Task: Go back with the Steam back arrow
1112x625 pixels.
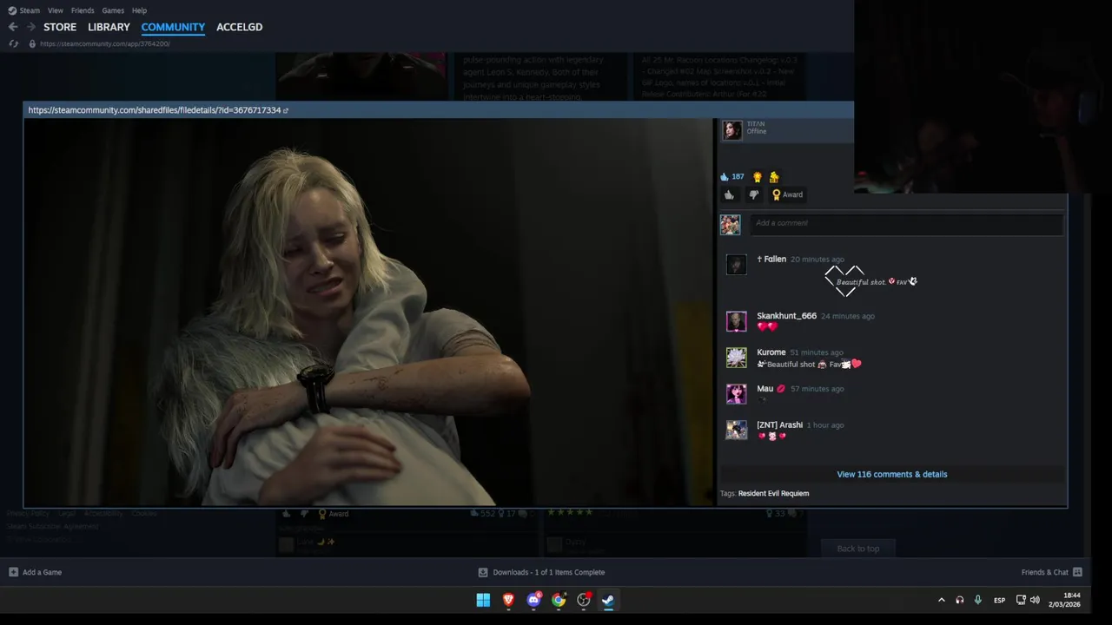Action: pos(13,27)
